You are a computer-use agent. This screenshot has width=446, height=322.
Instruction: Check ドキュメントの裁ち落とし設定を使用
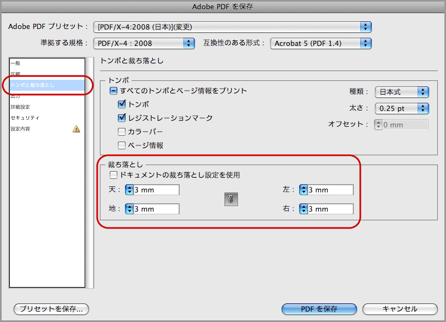point(113,175)
